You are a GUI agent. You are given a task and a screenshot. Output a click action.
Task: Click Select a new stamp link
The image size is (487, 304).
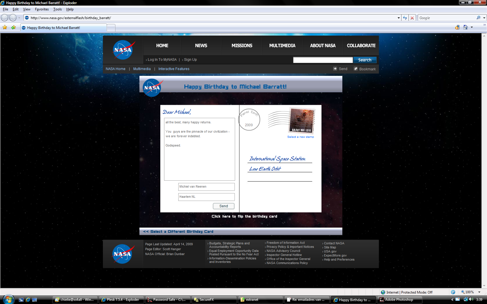tap(301, 137)
